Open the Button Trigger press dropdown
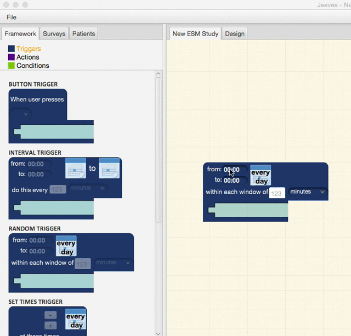Viewport: 351px width, 336px height. pyautogui.click(x=20, y=114)
